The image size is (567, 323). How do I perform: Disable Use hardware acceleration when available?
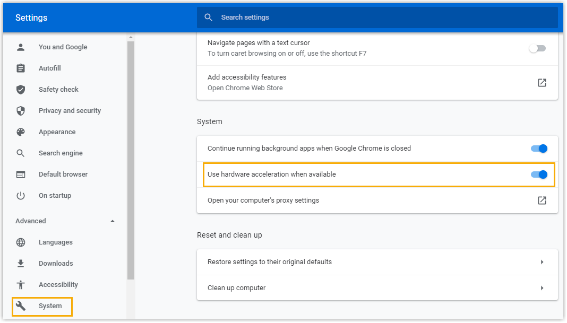coord(539,174)
